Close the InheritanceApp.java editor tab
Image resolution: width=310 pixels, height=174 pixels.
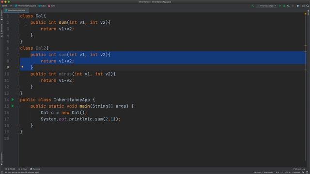click(x=27, y=10)
